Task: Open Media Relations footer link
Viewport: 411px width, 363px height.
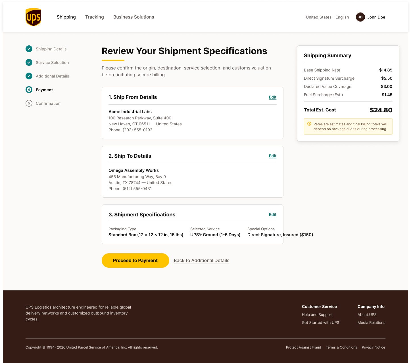Action: (x=372, y=322)
